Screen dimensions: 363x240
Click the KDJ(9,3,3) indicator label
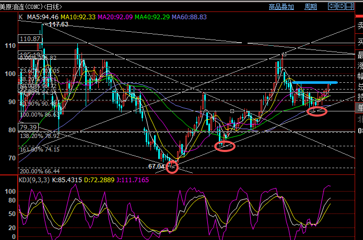click(x=34, y=180)
